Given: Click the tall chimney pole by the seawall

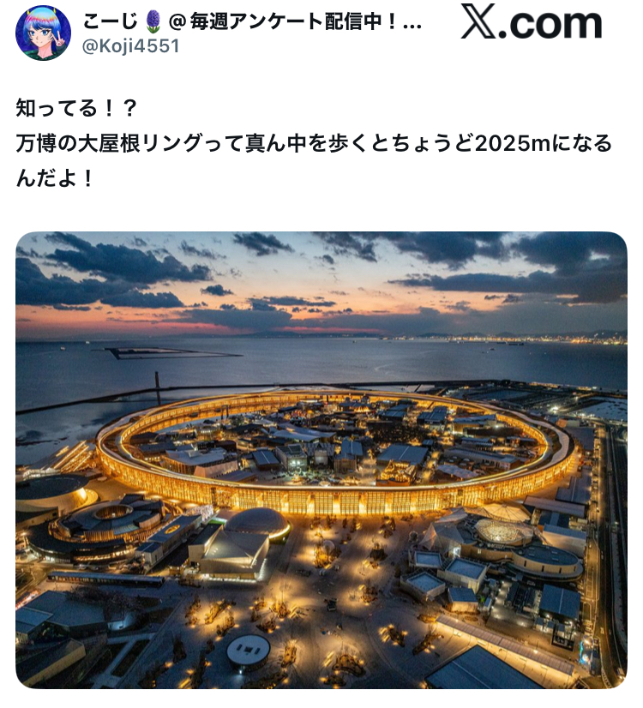Looking at the screenshot, I should 158,388.
